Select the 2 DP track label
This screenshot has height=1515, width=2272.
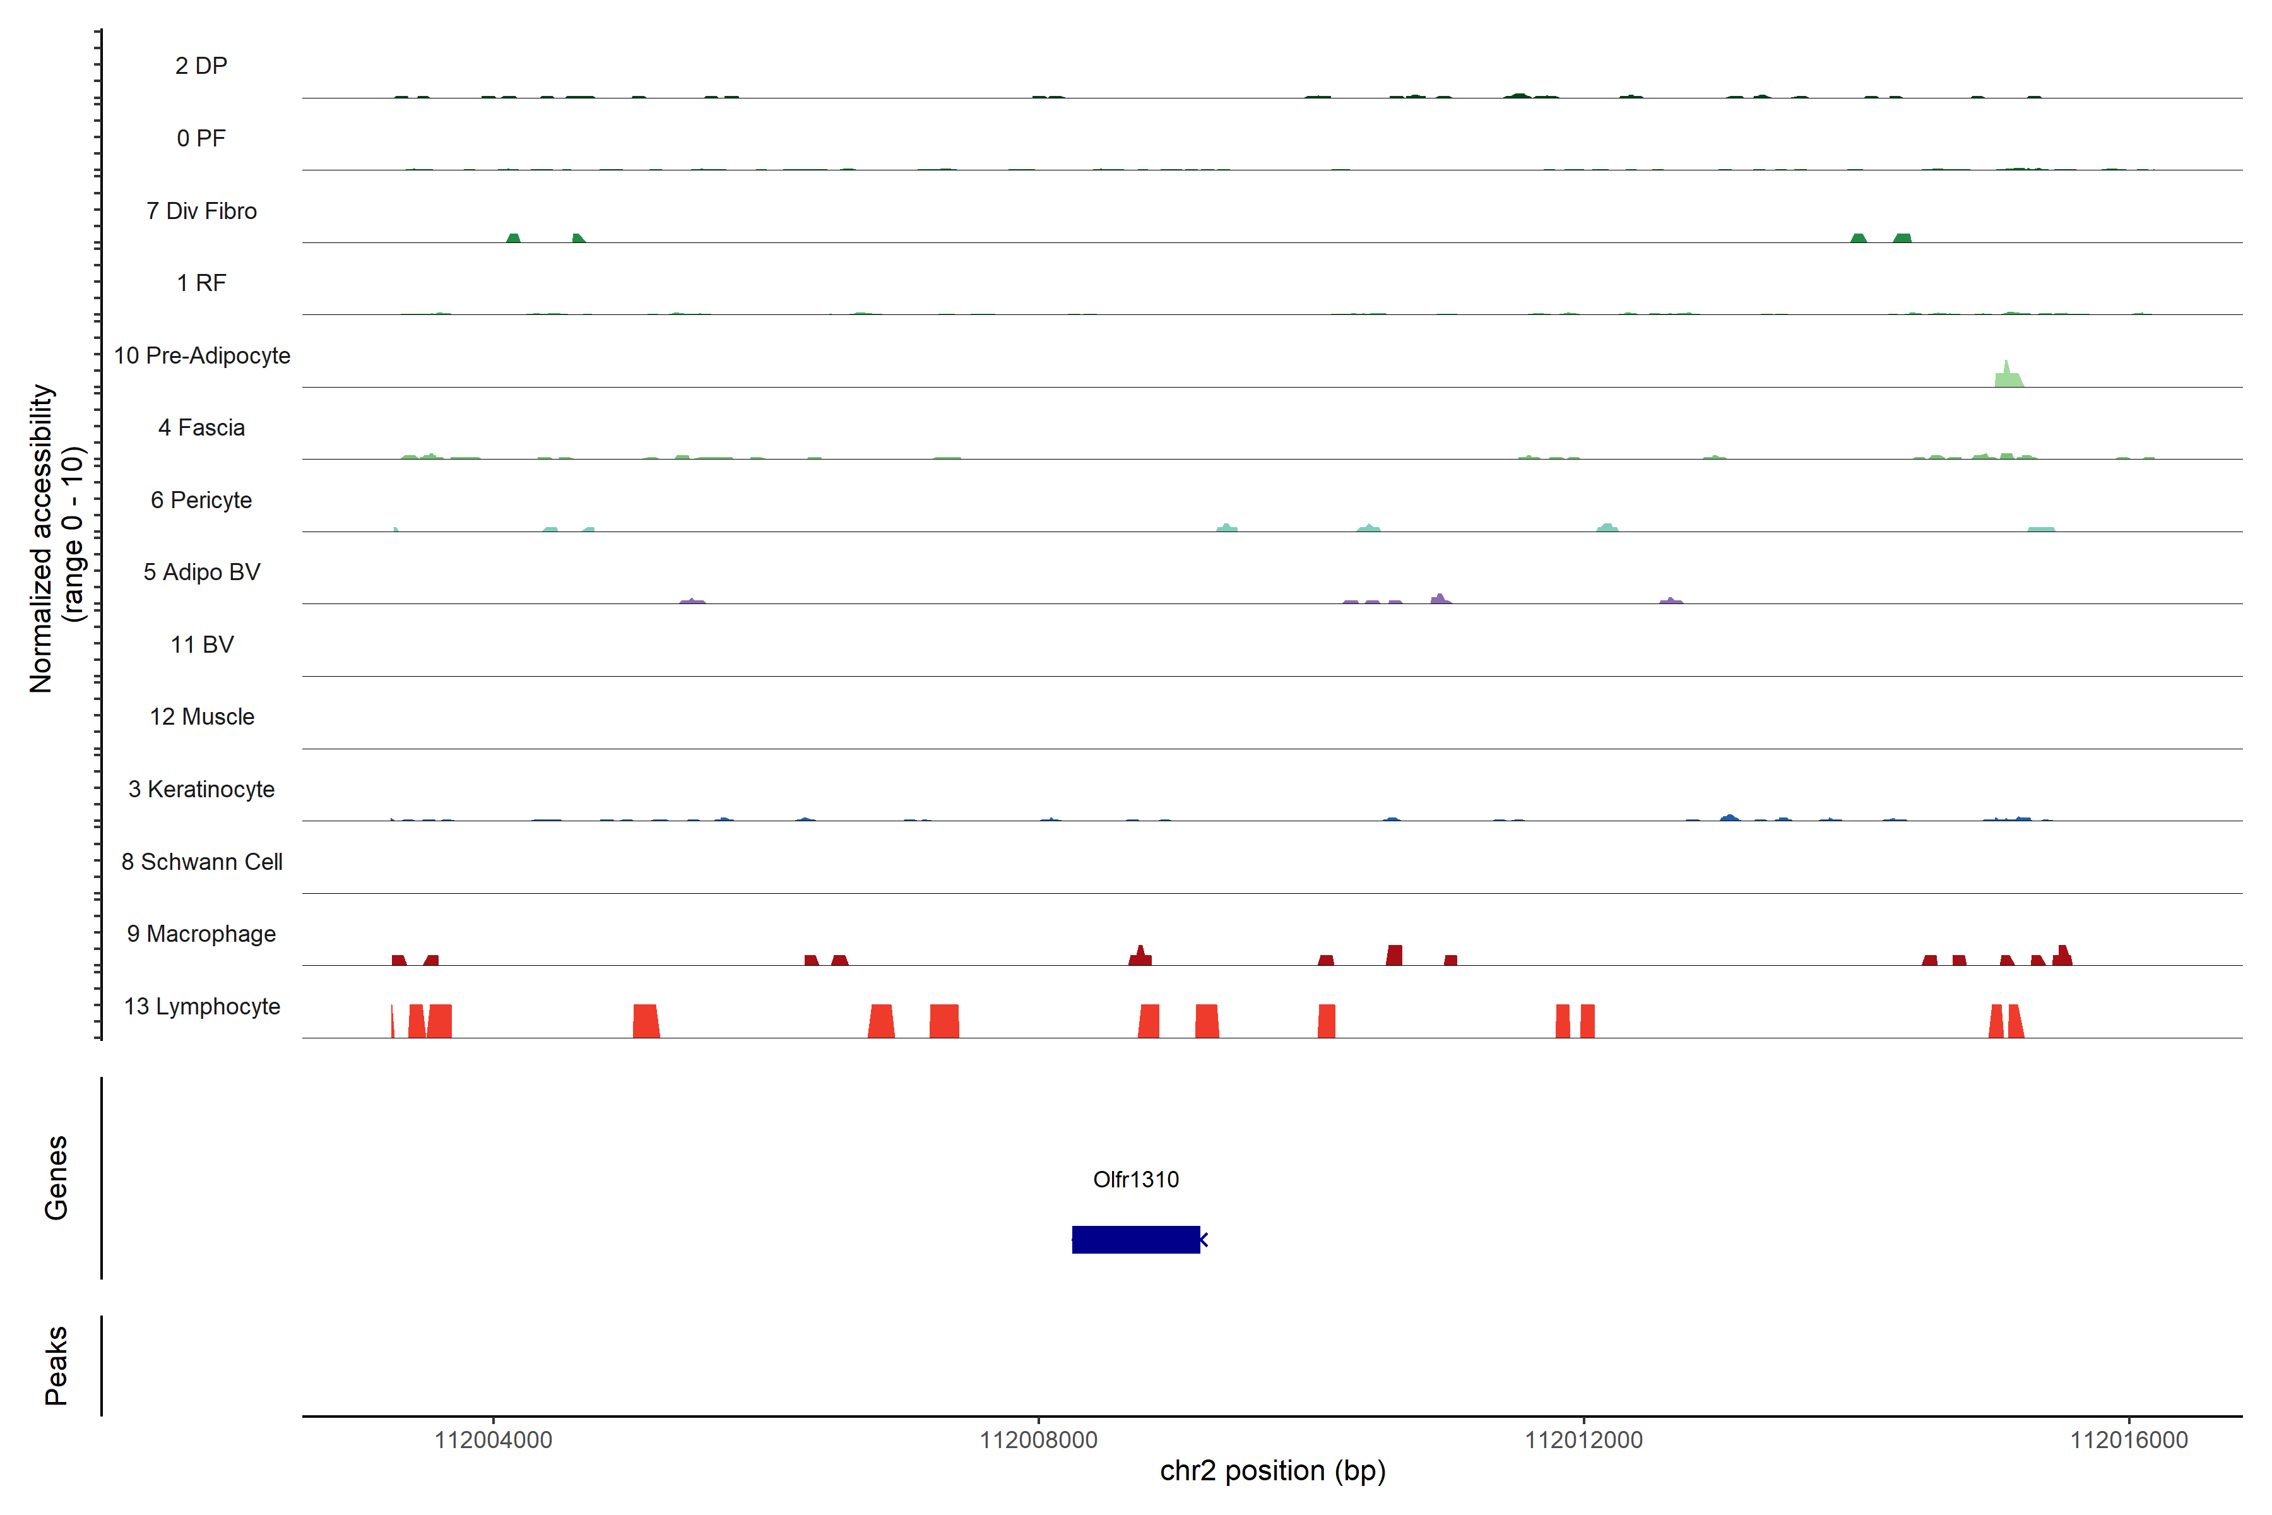point(201,66)
